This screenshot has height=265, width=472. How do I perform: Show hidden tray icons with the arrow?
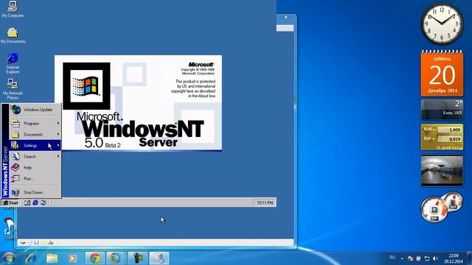(402, 258)
